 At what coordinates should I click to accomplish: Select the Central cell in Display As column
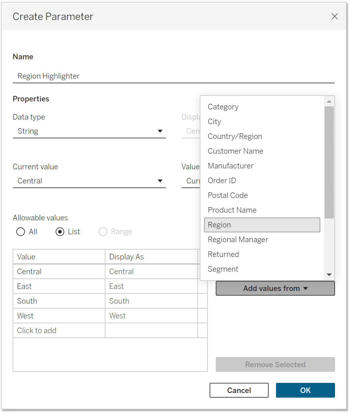pos(152,272)
